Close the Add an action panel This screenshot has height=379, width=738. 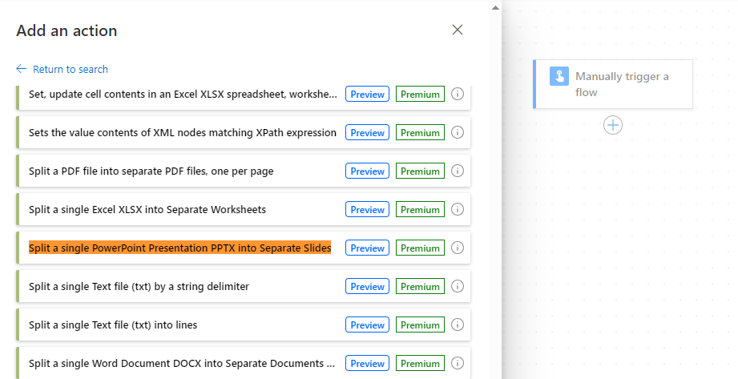pyautogui.click(x=457, y=30)
